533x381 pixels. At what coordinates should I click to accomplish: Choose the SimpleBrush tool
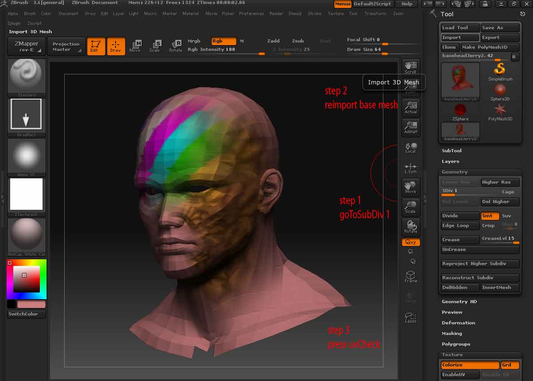[x=500, y=72]
